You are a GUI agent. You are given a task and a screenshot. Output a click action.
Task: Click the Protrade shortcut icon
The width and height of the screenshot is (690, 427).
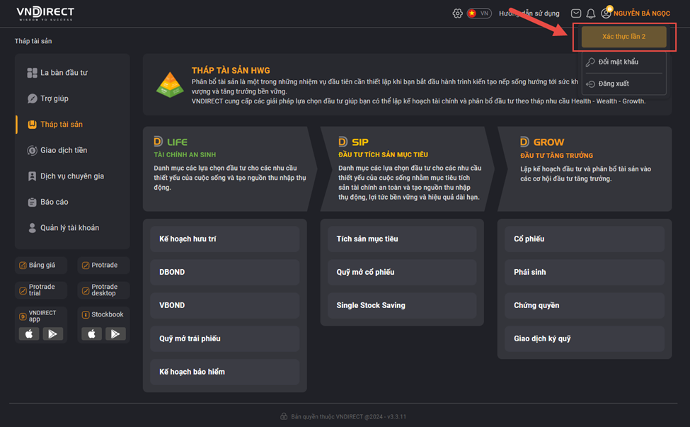tap(86, 266)
